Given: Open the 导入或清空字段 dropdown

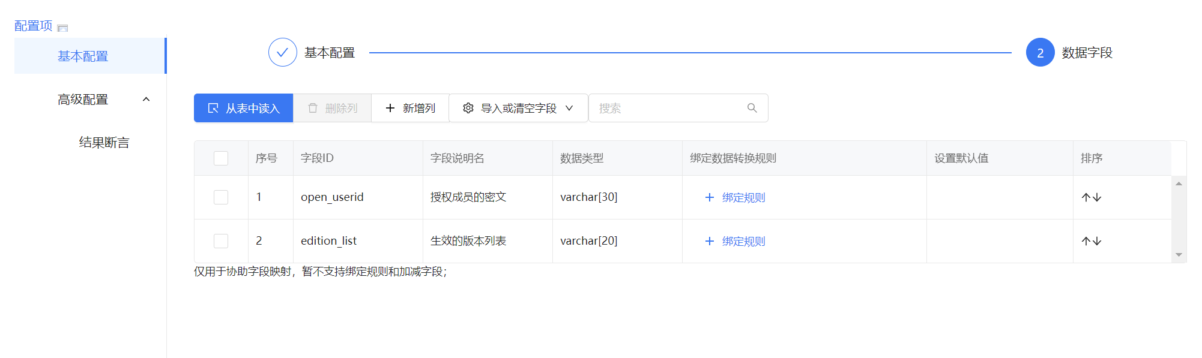Looking at the screenshot, I should (518, 108).
